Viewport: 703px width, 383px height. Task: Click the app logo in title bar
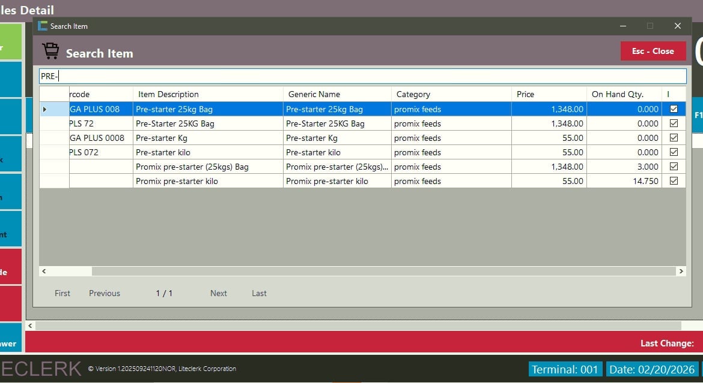click(42, 26)
